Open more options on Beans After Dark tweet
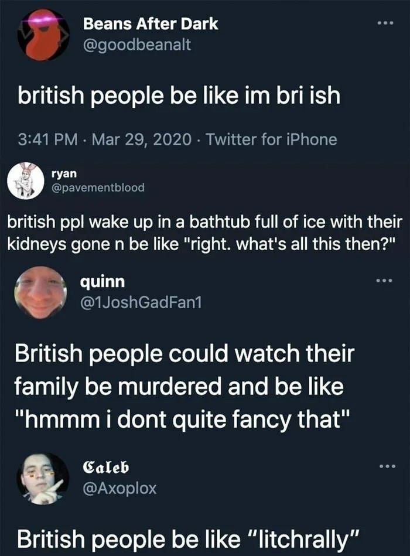 pos(385,23)
